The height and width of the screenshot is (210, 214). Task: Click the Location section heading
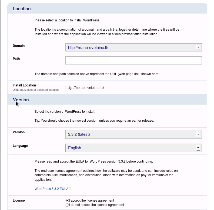click(x=22, y=9)
